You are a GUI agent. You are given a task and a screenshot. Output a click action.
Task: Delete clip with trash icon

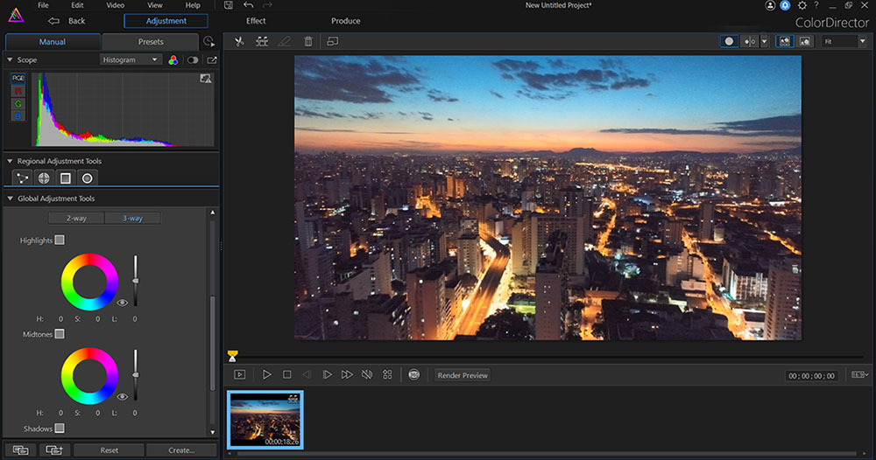[307, 41]
